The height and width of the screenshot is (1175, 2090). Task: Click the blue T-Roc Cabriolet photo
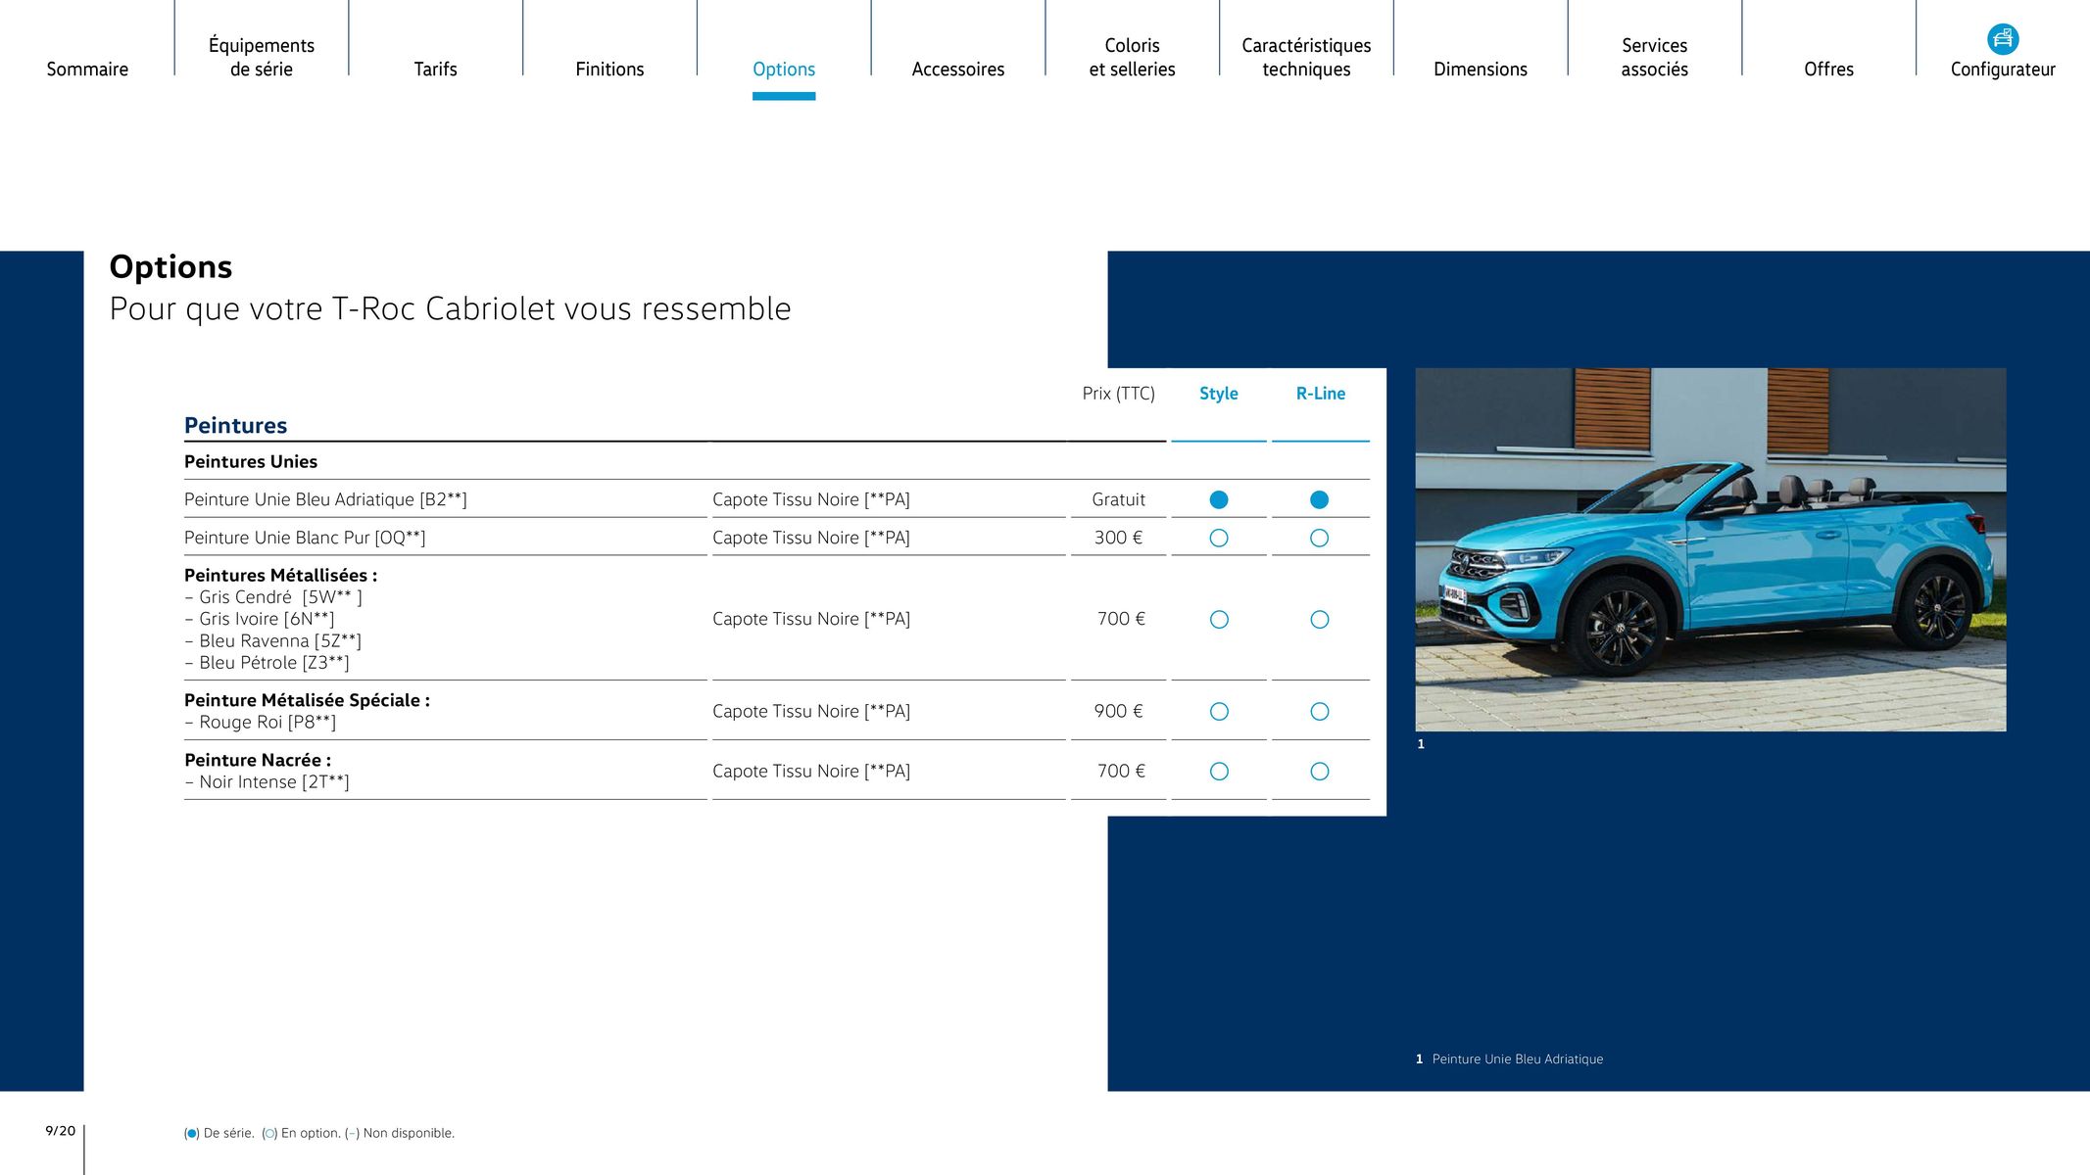click(x=1710, y=549)
